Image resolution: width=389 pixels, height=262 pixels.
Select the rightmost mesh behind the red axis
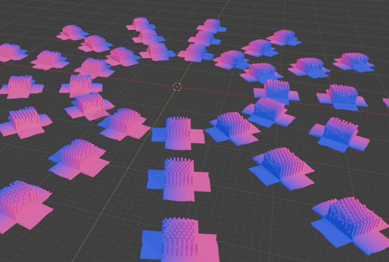coord(354,62)
